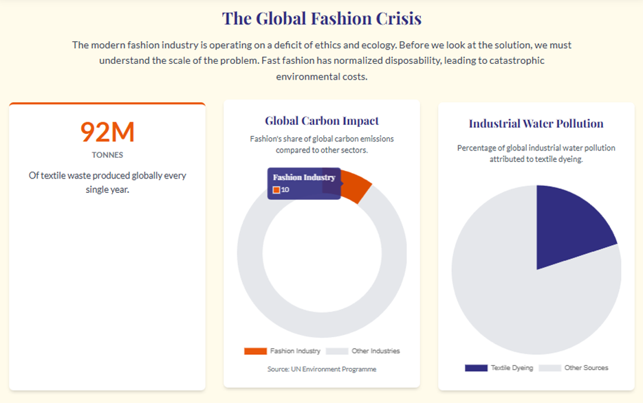Click the textile waste description text
This screenshot has height=403, width=643.
coord(107,182)
